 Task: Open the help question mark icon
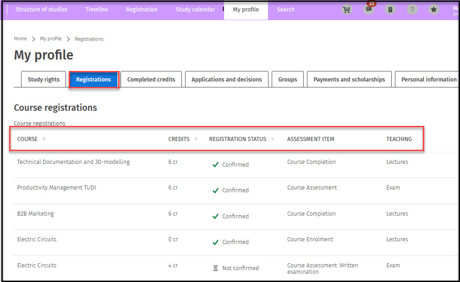click(x=412, y=10)
